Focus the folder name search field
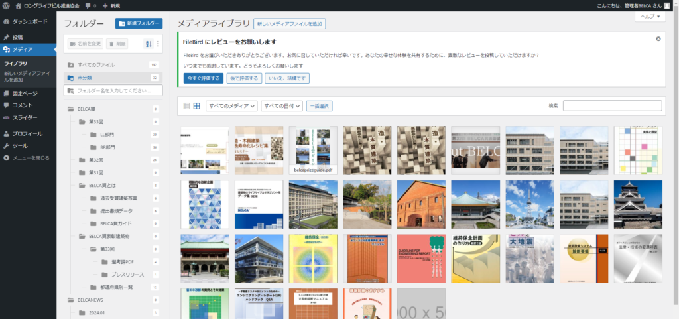Screen dimensions: 679x319 pyautogui.click(x=113, y=90)
